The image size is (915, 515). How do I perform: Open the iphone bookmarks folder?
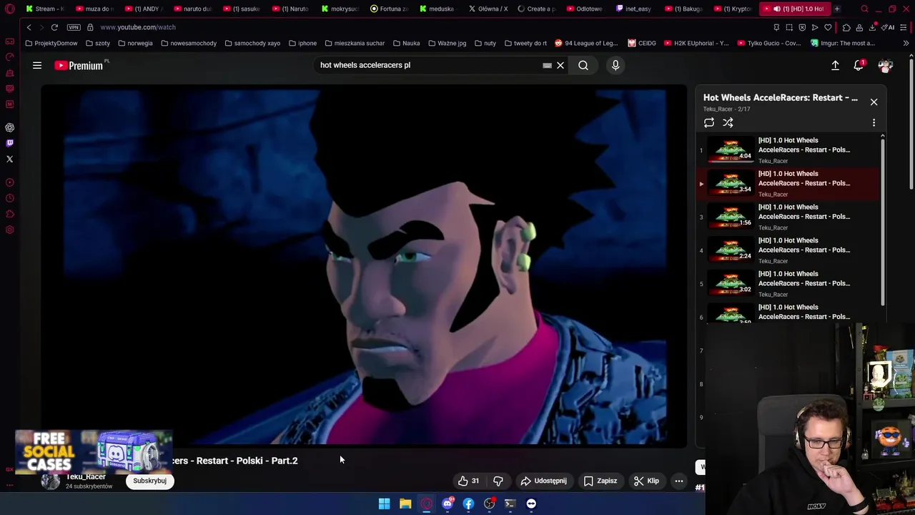(302, 43)
